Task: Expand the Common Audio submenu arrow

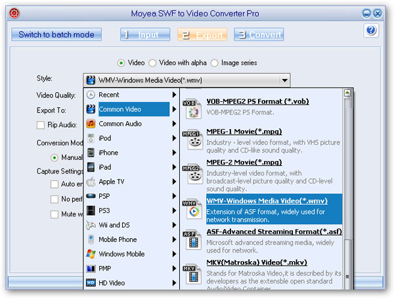Action: pyautogui.click(x=174, y=124)
